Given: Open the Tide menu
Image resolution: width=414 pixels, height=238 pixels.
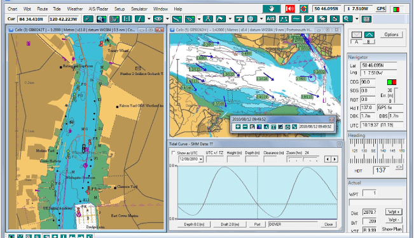Looking at the screenshot, I should (x=57, y=9).
